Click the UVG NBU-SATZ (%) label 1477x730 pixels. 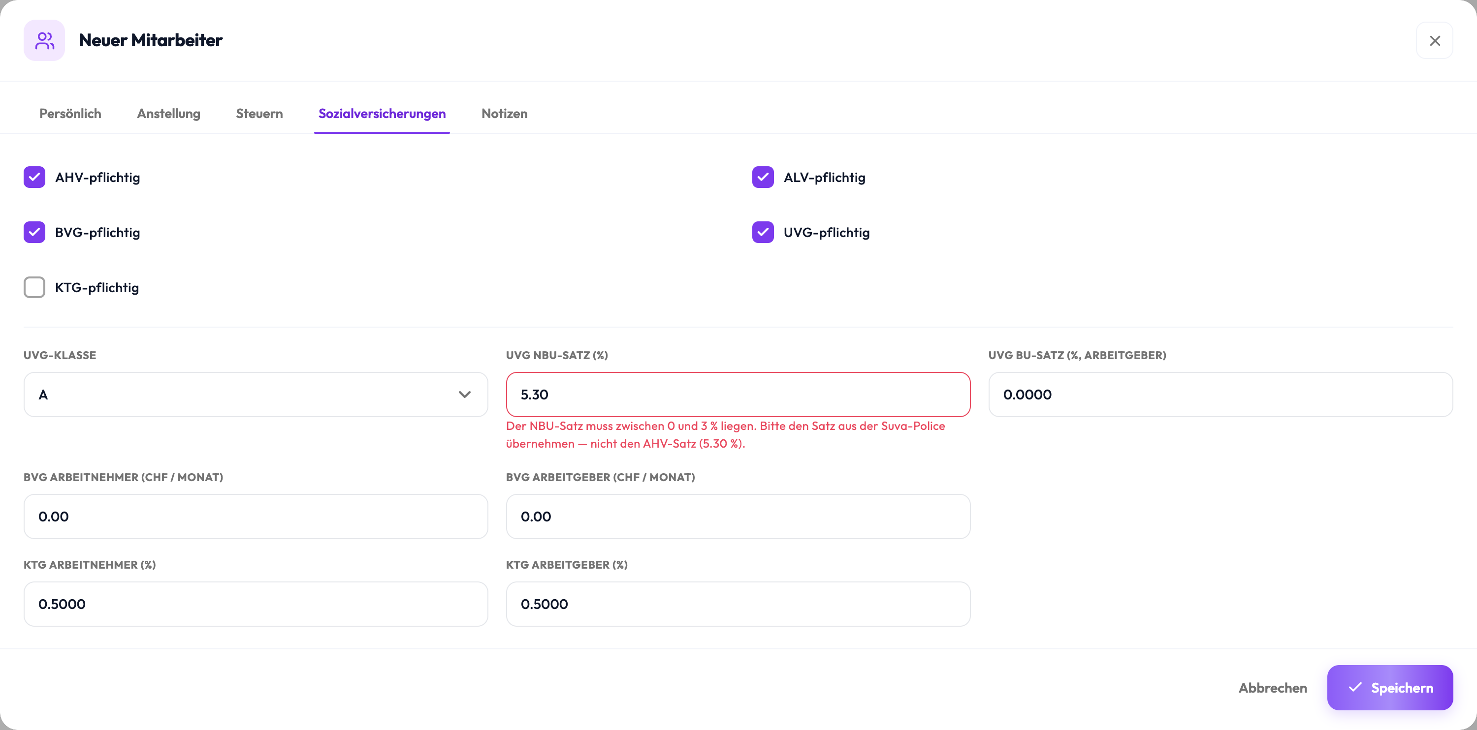point(557,355)
